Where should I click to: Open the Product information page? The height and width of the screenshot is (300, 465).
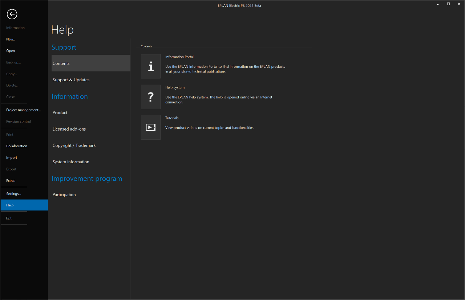coord(60,113)
